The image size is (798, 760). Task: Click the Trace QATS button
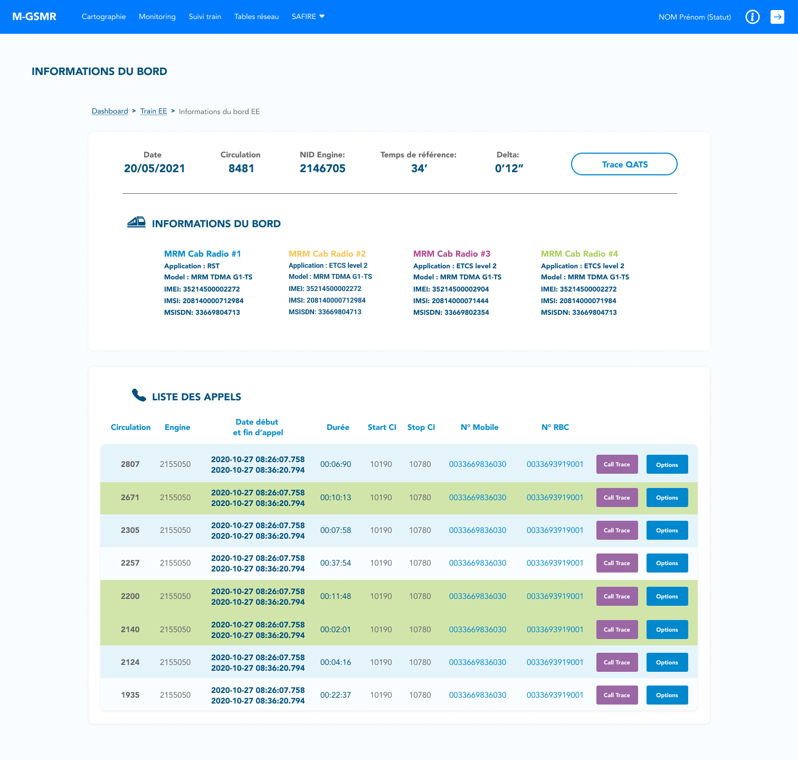pyautogui.click(x=624, y=164)
